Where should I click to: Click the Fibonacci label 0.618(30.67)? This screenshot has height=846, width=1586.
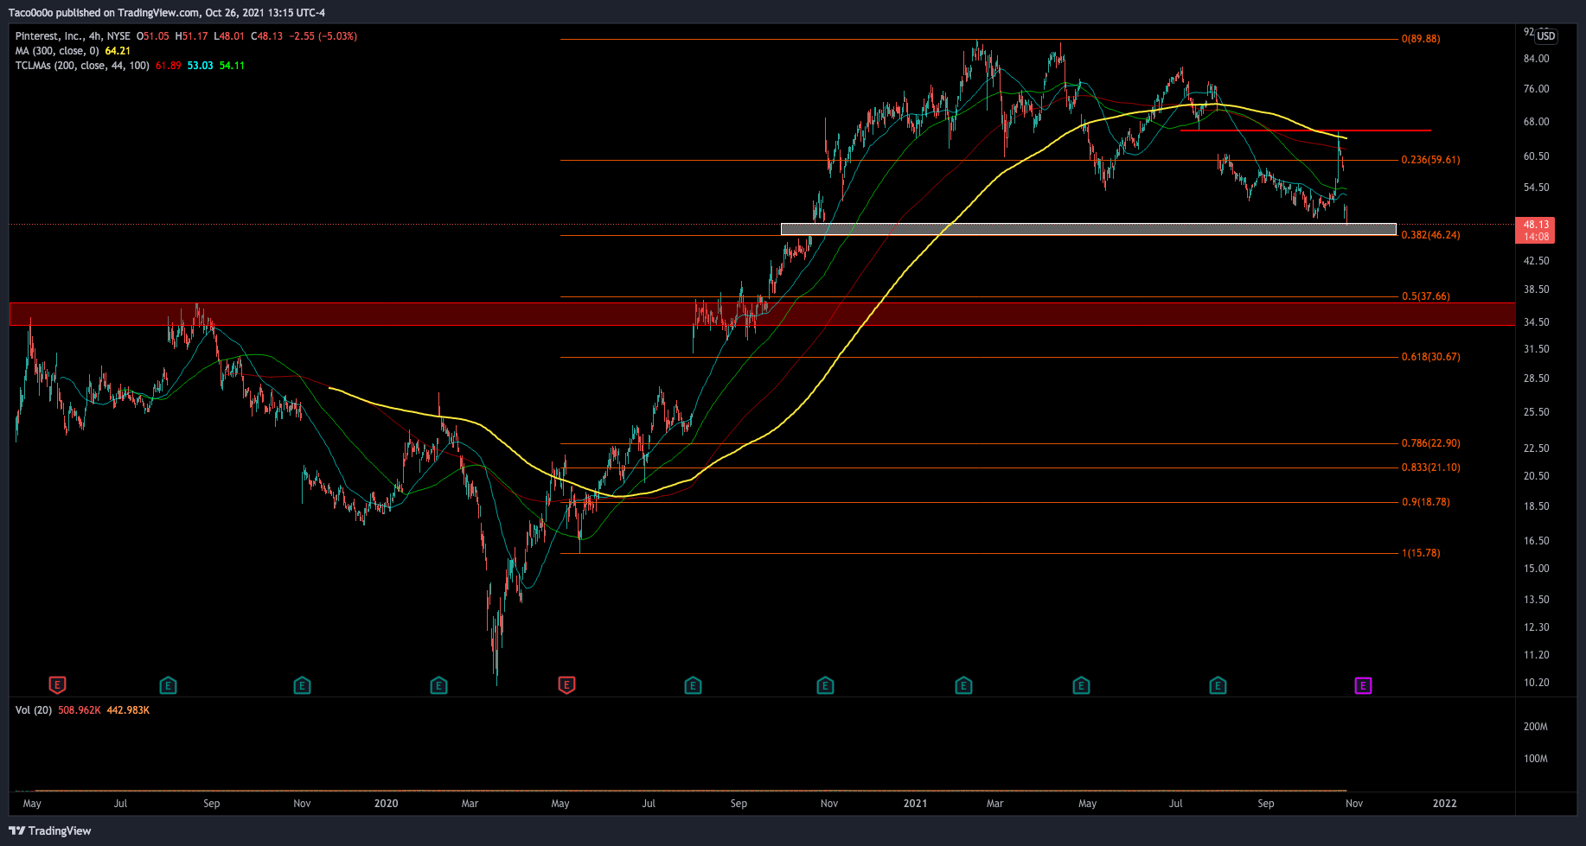[x=1430, y=357]
